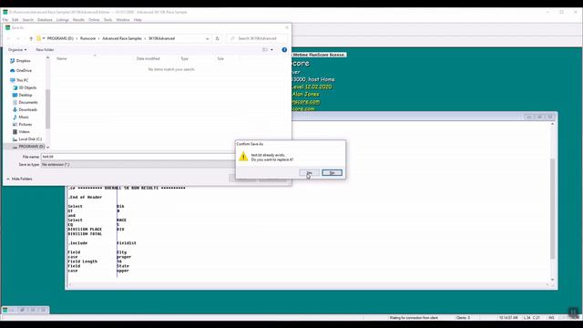This screenshot has width=583, height=328.
Task: Open the Desktop folder
Action: (x=26, y=95)
